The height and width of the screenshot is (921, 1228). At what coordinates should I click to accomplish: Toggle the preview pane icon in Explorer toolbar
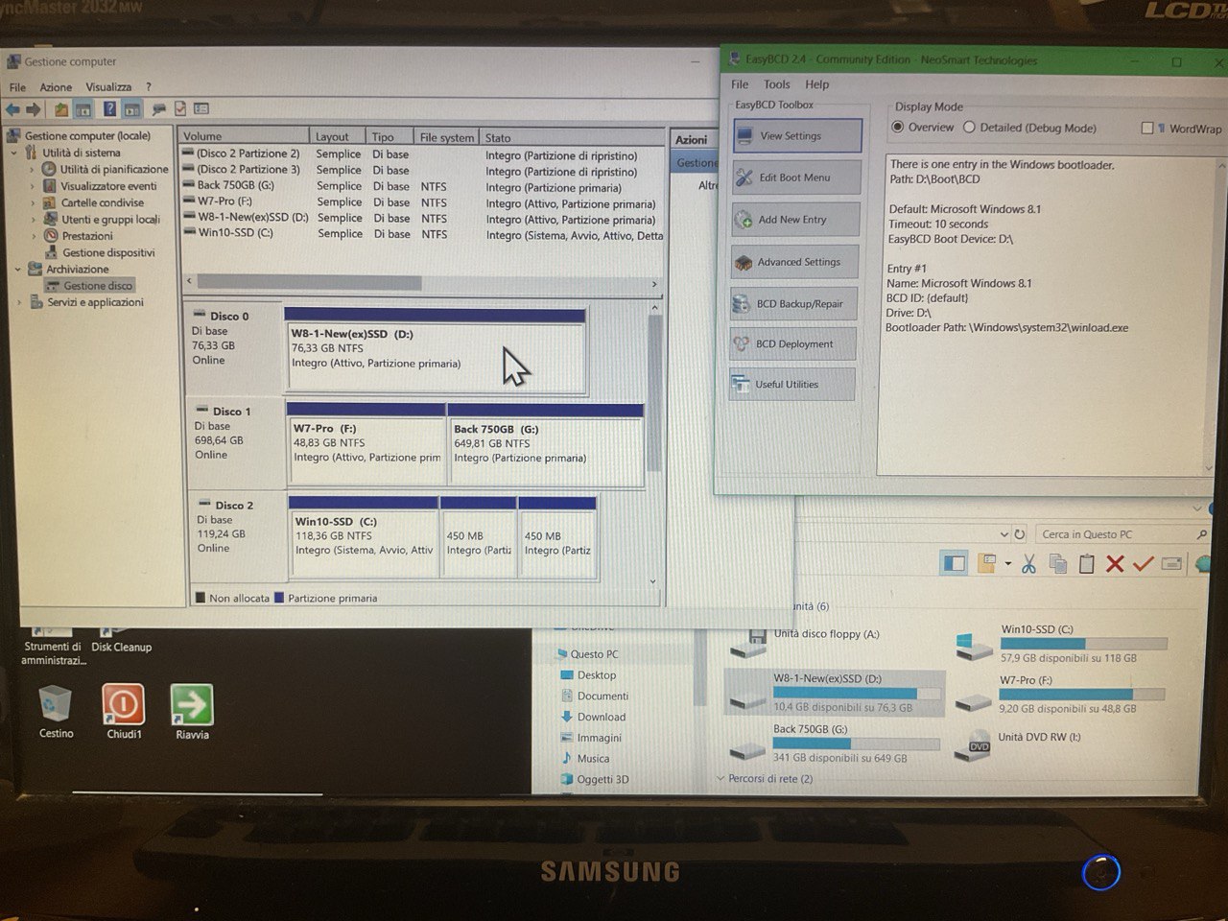[955, 563]
